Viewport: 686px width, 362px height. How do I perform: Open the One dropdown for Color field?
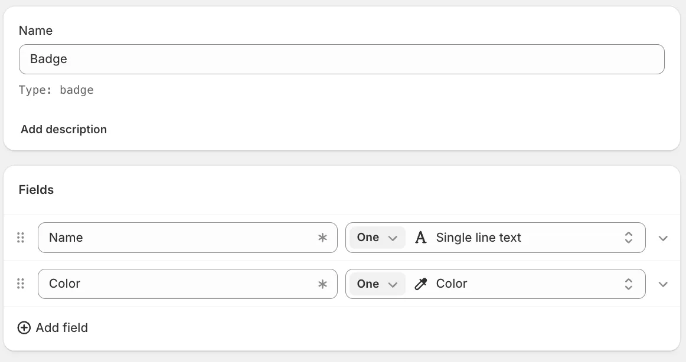click(x=377, y=284)
